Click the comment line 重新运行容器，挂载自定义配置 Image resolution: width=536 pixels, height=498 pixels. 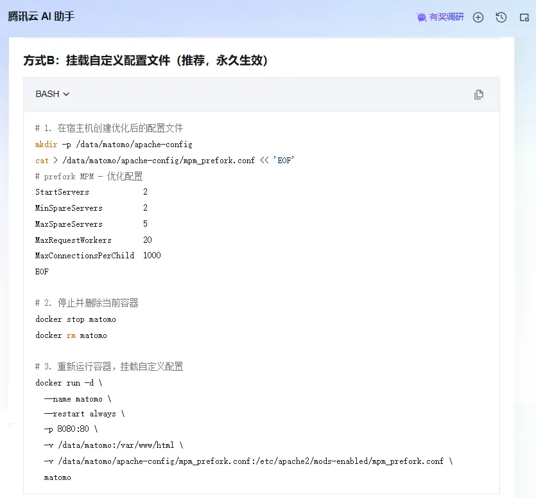tap(109, 366)
